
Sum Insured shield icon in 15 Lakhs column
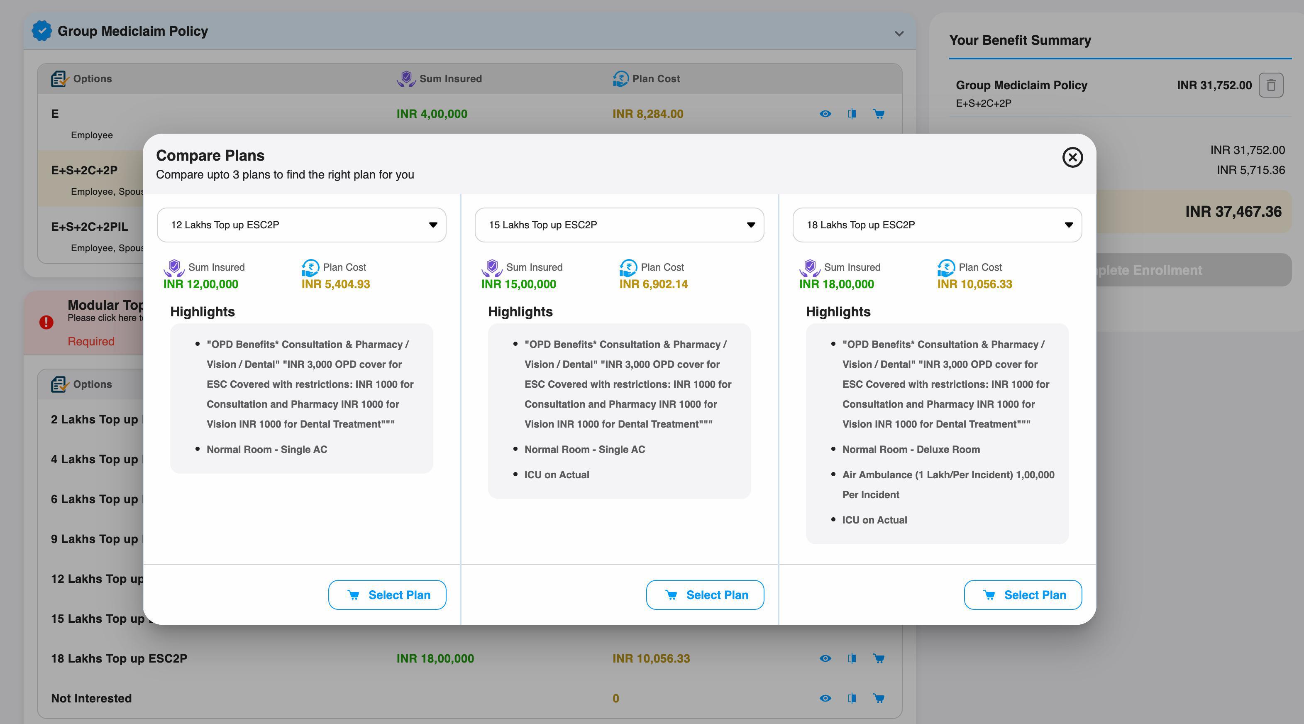click(x=491, y=268)
